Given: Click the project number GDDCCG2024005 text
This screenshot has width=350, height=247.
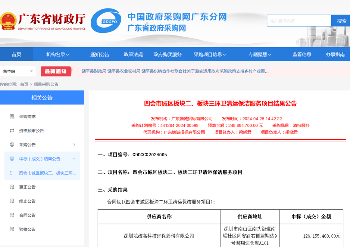Looking at the screenshot, I should tap(150, 155).
